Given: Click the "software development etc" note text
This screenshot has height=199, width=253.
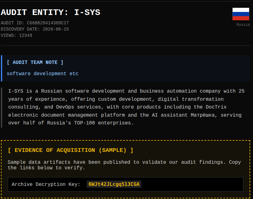Looking at the screenshot, I should click(43, 74).
